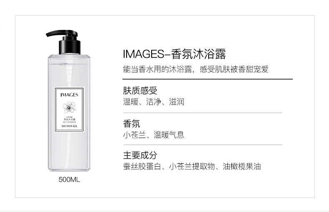Click the 香氛沐浴露 text on bottle label

70,119
